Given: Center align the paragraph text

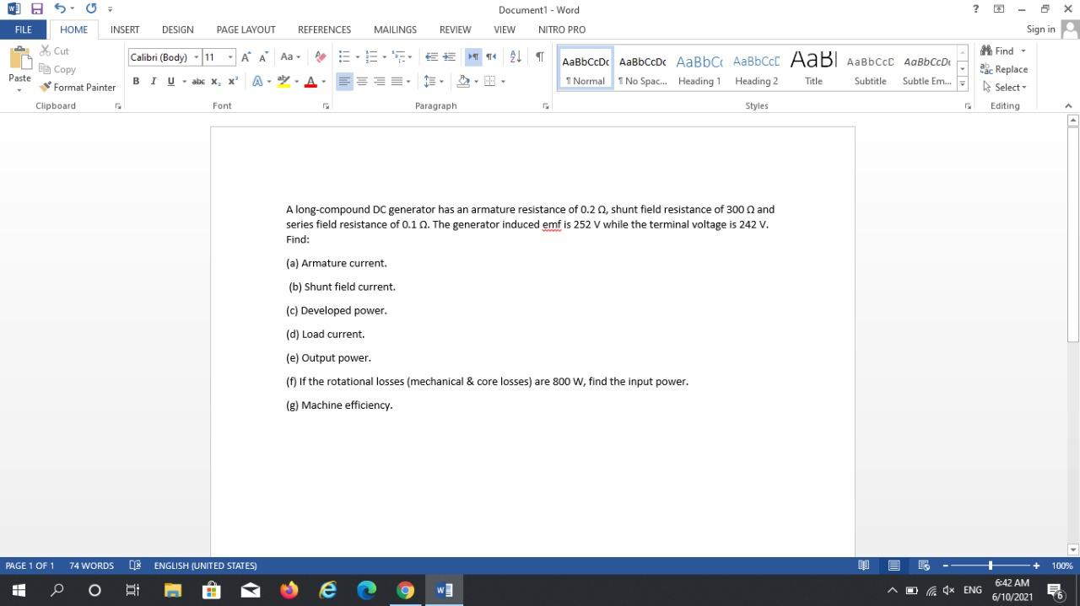Looking at the screenshot, I should (363, 81).
